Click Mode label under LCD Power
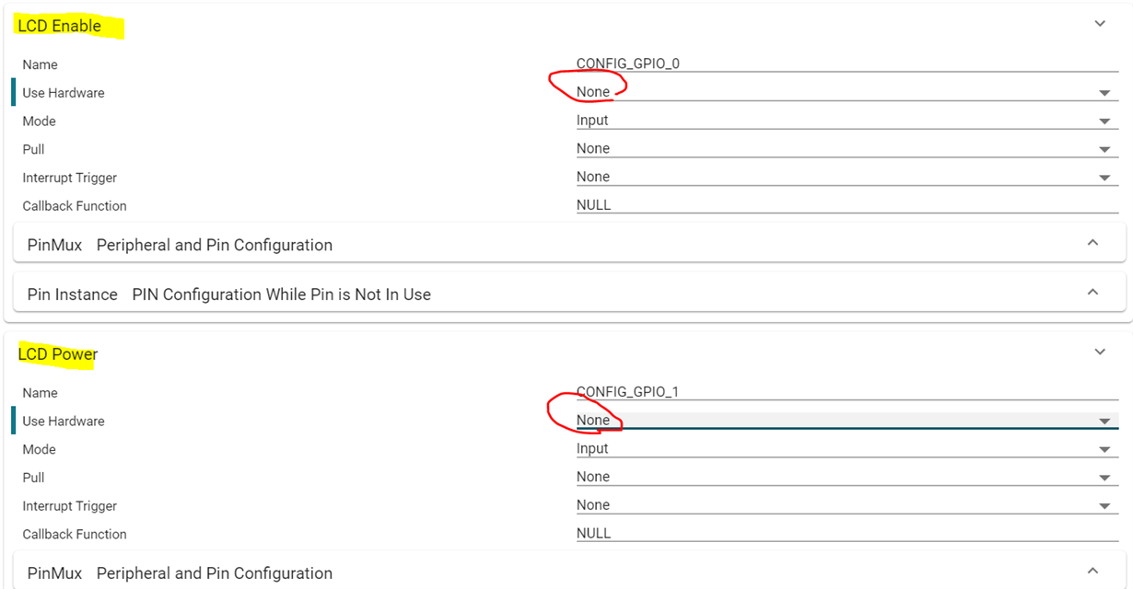 pyautogui.click(x=40, y=450)
